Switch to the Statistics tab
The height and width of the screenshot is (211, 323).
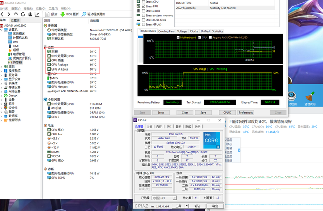(218, 31)
